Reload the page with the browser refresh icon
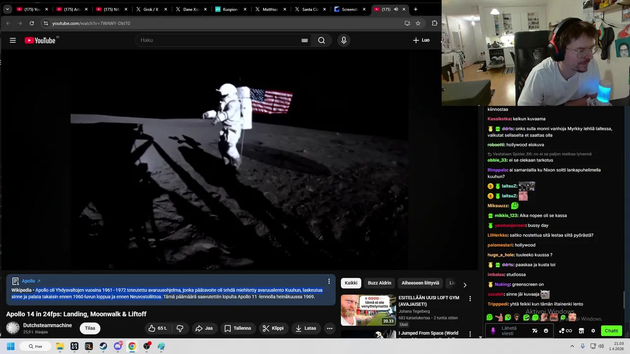The height and width of the screenshot is (354, 630). [x=31, y=23]
